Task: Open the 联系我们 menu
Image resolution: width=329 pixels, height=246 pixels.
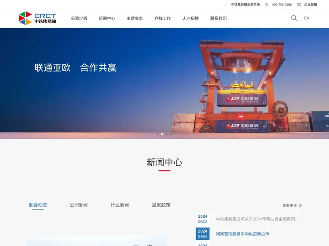Action: (218, 18)
